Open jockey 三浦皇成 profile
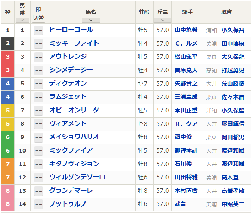Viewport: 251px width, 213px height. click(x=186, y=97)
